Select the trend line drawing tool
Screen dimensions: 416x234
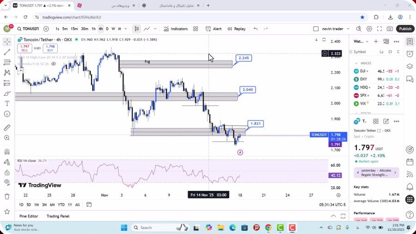(x=7, y=52)
